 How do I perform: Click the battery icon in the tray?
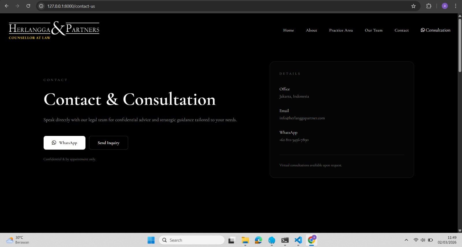[x=430, y=240]
